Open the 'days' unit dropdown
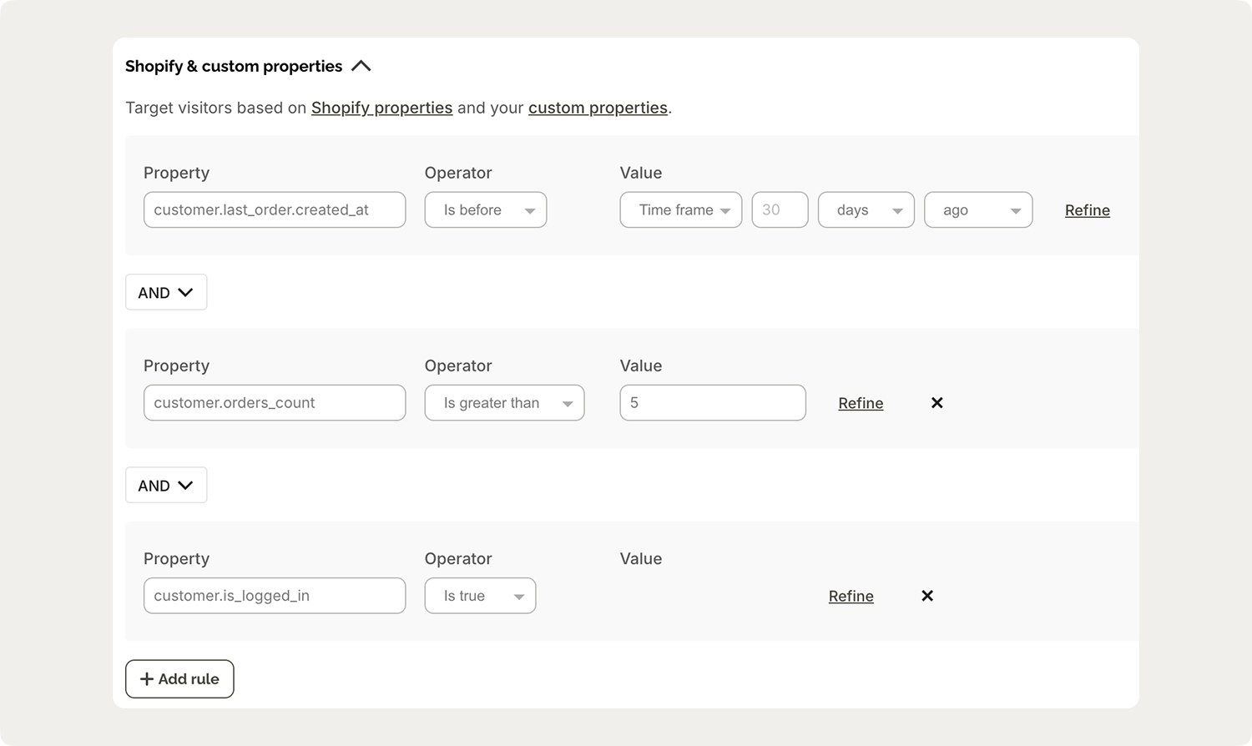Screen dimensions: 1252x746 point(866,210)
